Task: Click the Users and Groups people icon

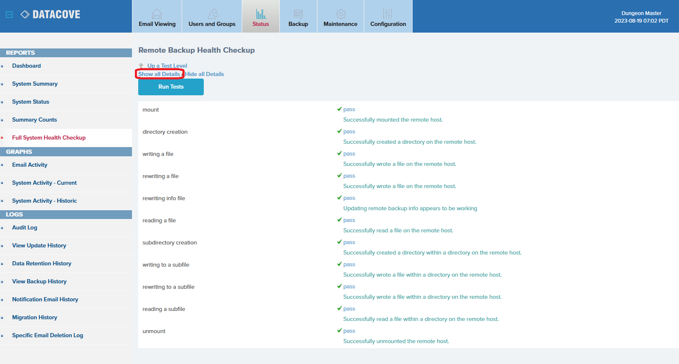Action: click(213, 14)
